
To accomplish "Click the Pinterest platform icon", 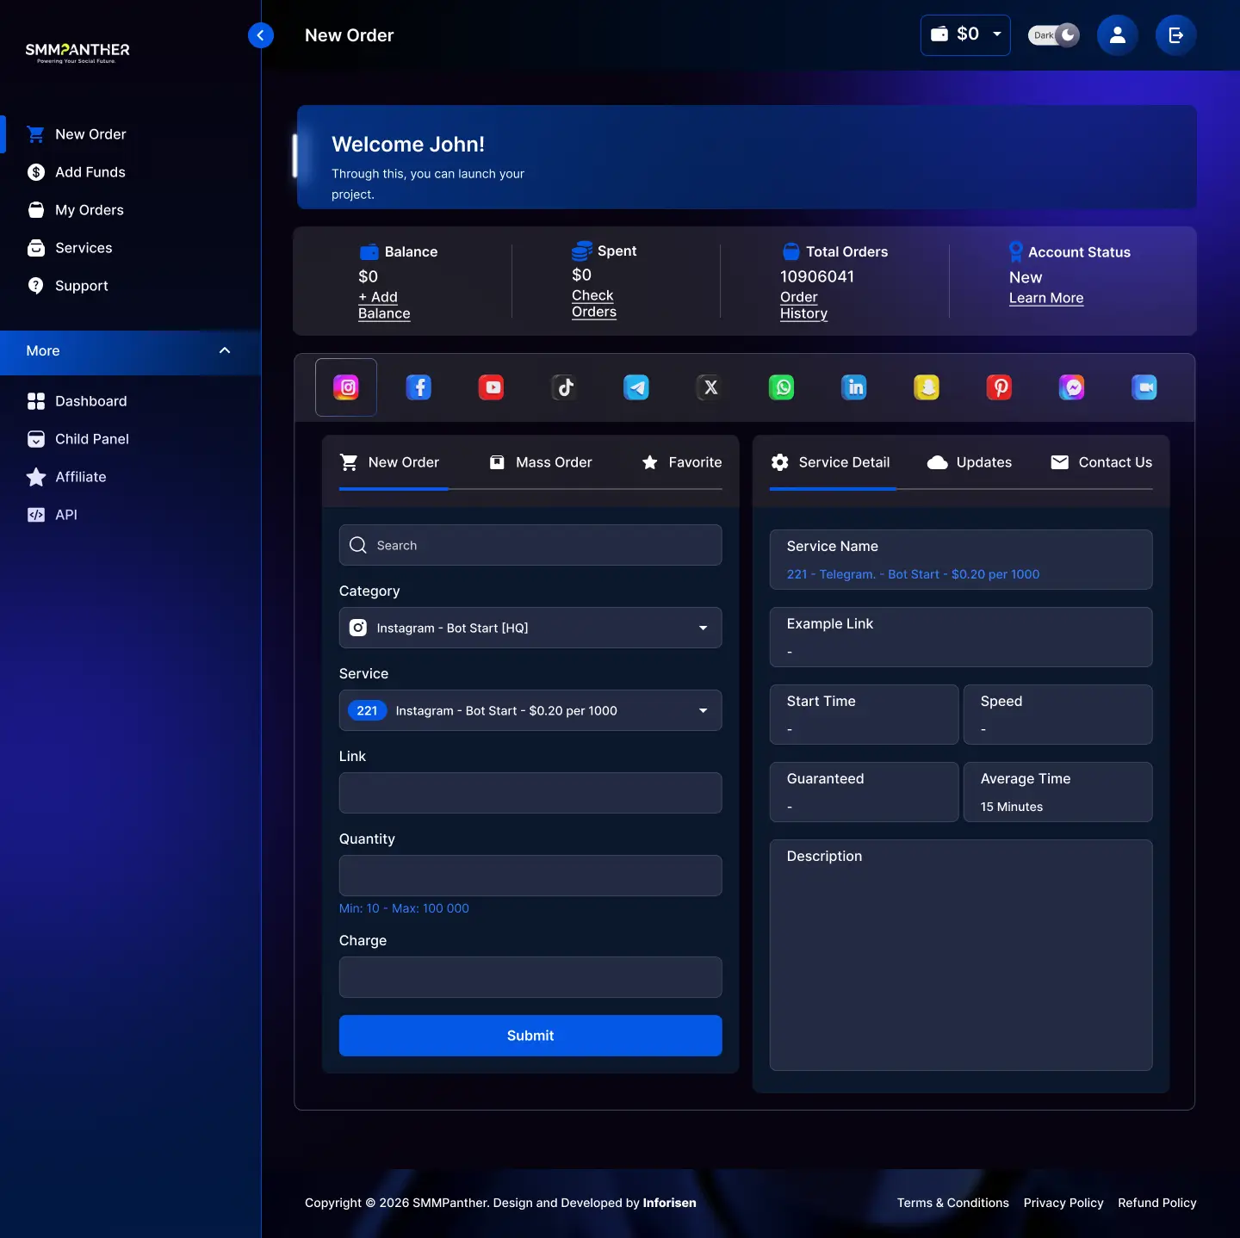I will click(x=999, y=387).
